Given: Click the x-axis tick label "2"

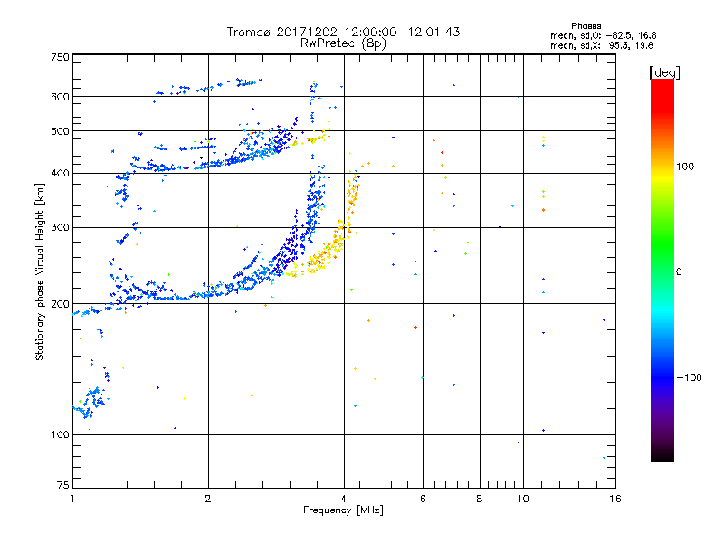Looking at the screenshot, I should click(208, 499).
